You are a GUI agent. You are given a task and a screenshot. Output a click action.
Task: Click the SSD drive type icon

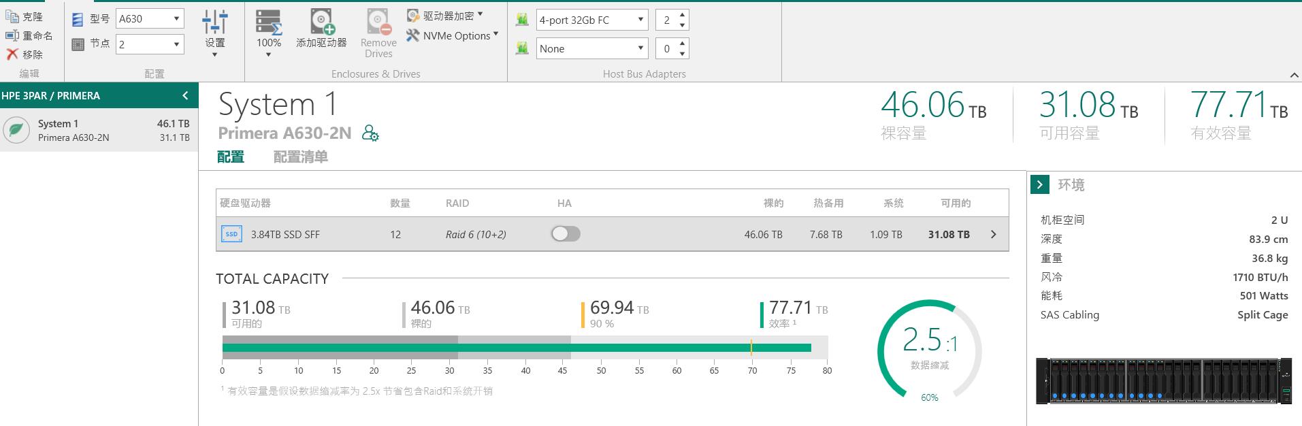click(231, 234)
